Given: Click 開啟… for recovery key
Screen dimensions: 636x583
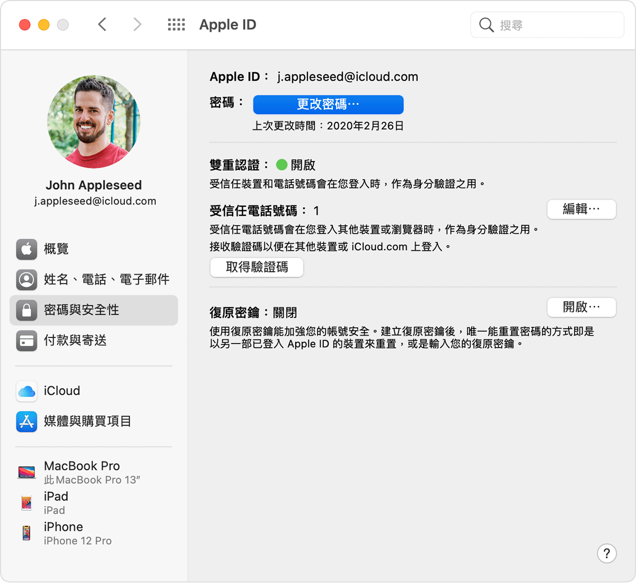Looking at the screenshot, I should [581, 307].
